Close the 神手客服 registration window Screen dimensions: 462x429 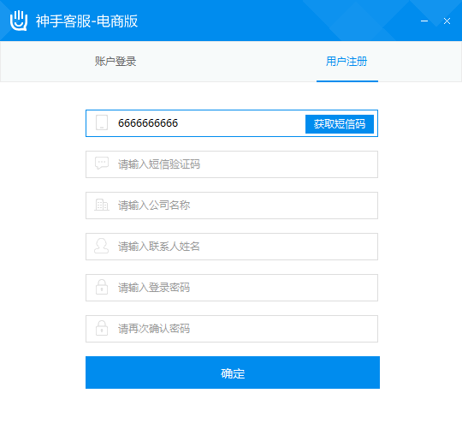coord(447,21)
